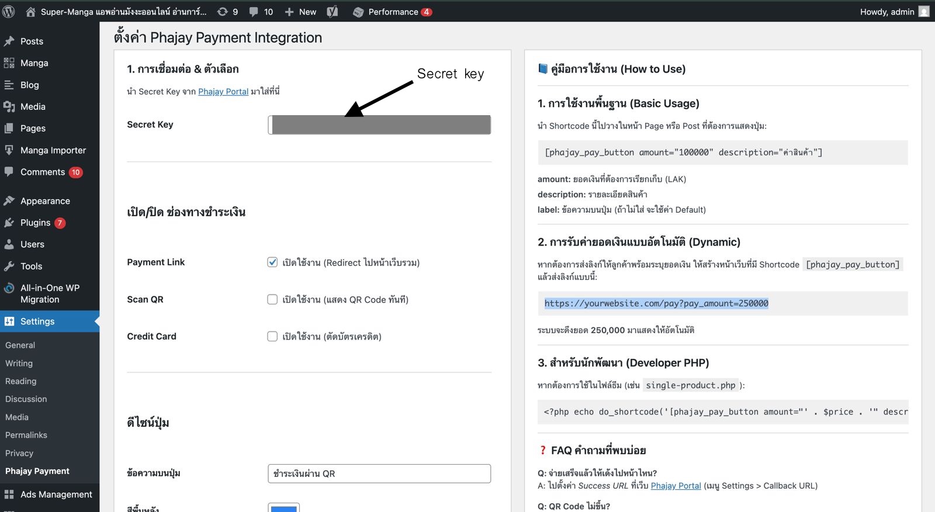Select Phajay Payment submenu item
The image size is (935, 512).
point(37,471)
